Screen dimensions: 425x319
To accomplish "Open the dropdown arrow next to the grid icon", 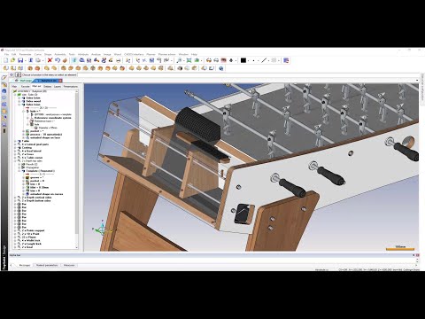I will pos(279,60).
